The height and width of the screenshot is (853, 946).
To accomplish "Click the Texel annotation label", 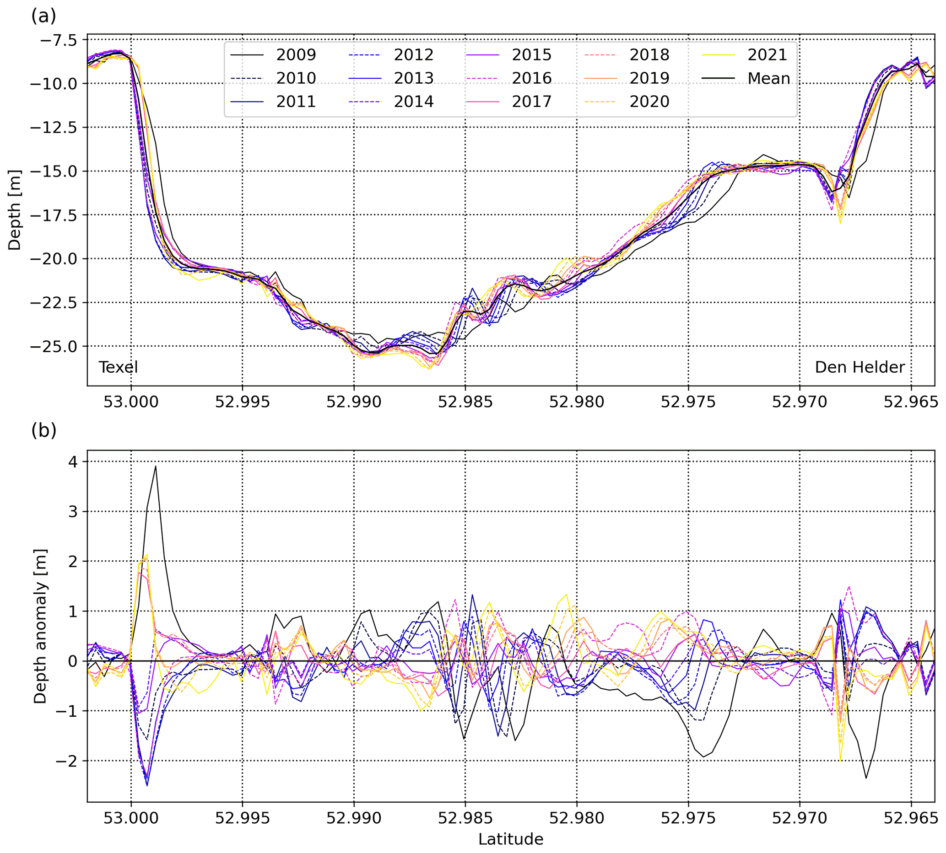I will [118, 367].
